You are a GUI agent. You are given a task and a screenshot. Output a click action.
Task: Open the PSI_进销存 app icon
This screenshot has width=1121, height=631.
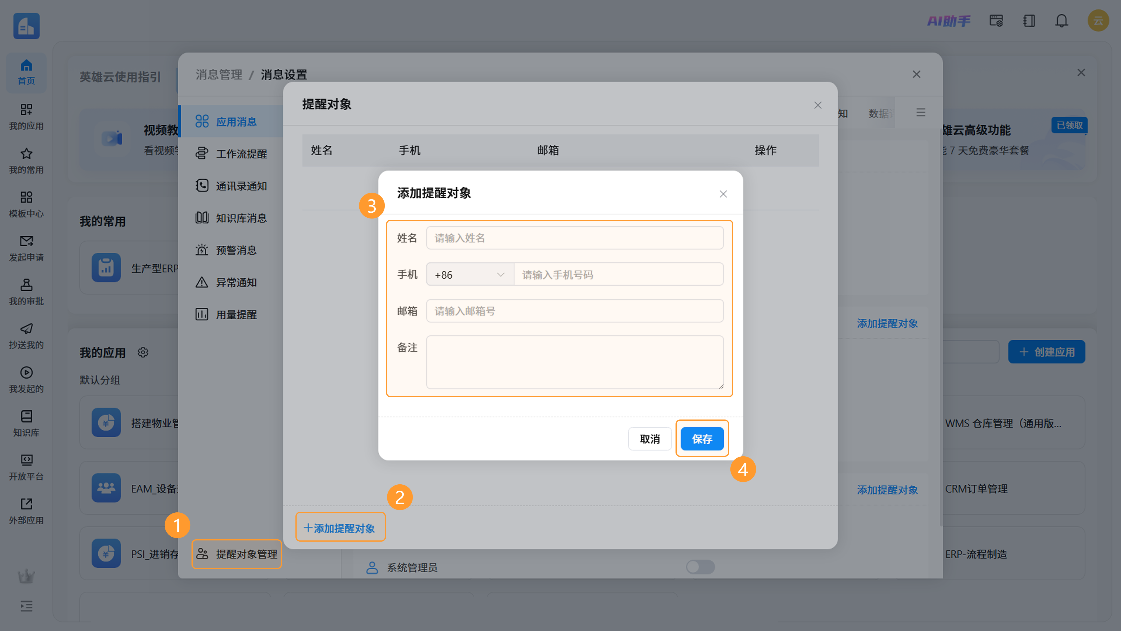click(106, 553)
